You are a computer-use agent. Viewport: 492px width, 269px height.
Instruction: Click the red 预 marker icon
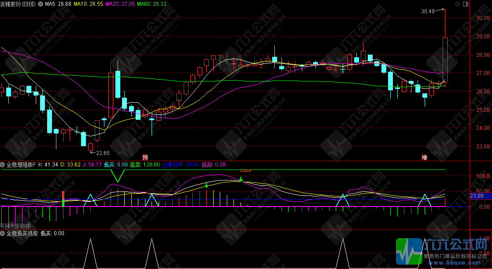click(x=145, y=157)
